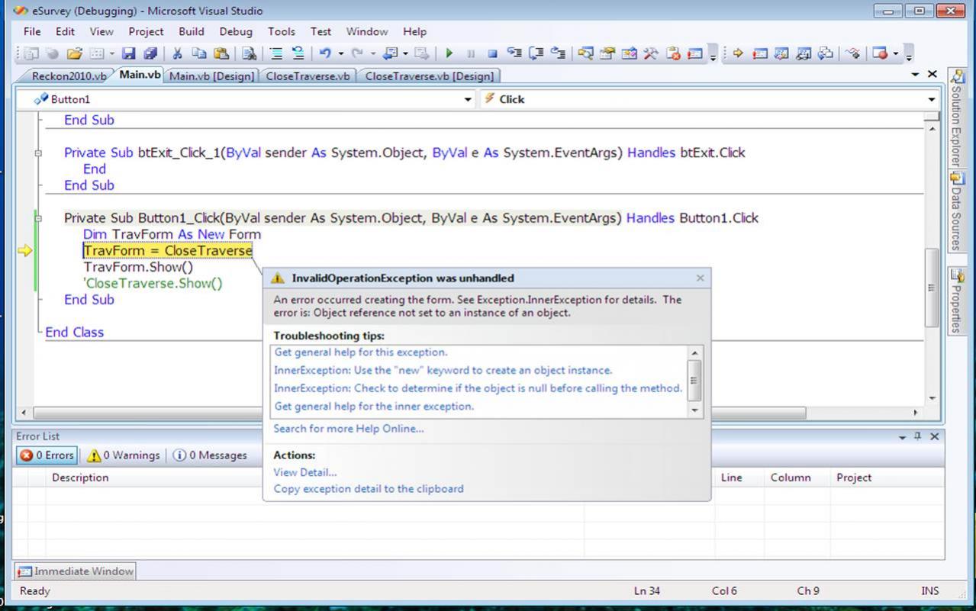Continue debugging with green play icon

pyautogui.click(x=449, y=53)
